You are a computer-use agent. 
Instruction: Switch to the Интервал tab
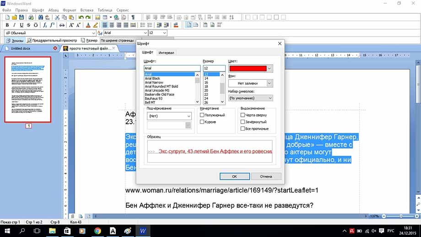(x=166, y=53)
